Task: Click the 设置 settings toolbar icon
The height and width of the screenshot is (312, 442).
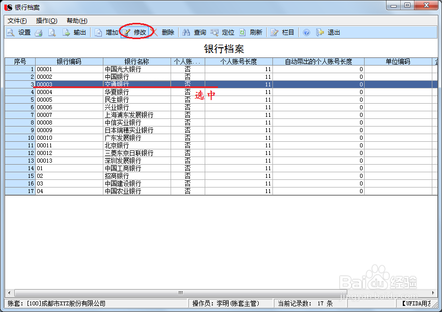Action: coord(11,33)
